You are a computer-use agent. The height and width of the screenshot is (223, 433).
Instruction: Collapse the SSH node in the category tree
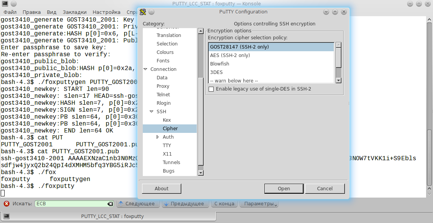click(x=152, y=112)
